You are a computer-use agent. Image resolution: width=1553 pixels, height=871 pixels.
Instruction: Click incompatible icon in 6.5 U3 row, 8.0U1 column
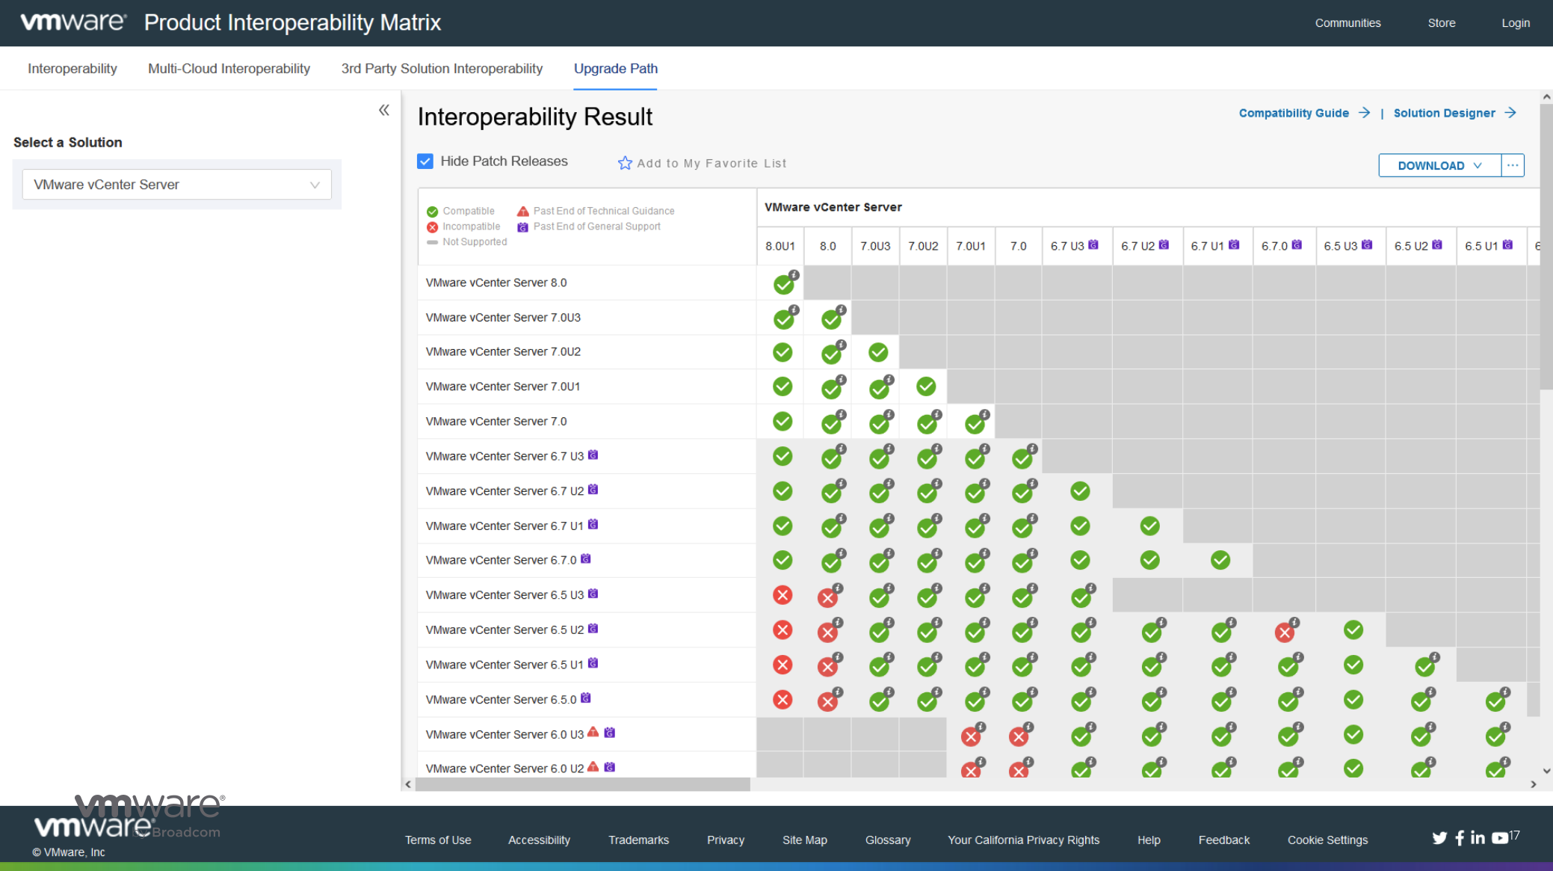coord(782,595)
